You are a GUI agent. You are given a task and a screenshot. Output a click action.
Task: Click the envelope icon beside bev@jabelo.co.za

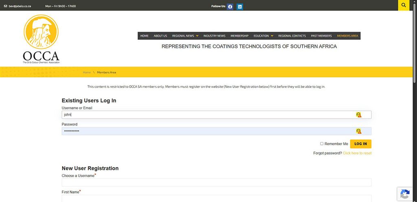click(6, 6)
